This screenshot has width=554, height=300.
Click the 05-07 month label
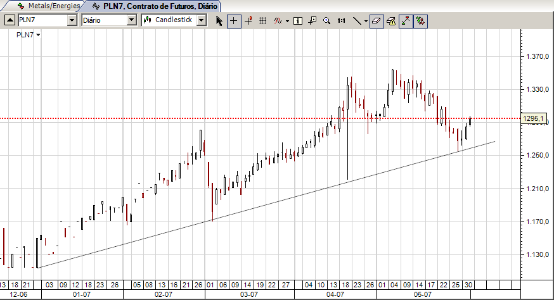[x=423, y=294]
